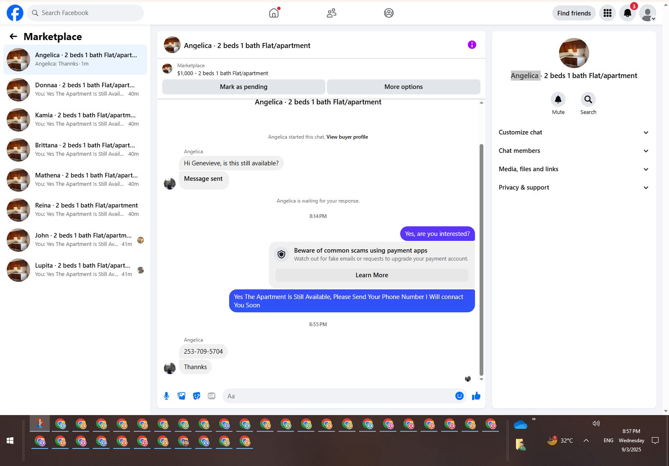Open the Angelica conversation in the list

(x=75, y=60)
